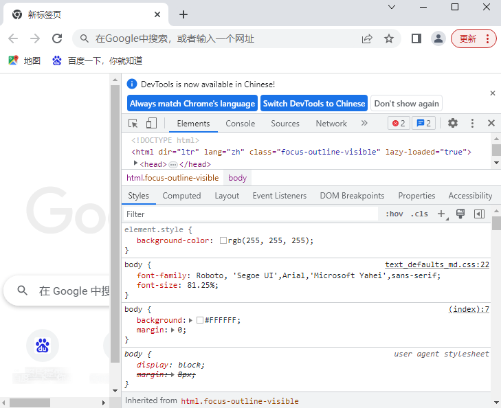This screenshot has width=501, height=408.
Task: Toggle the computed styles sidebar icon
Action: (479, 214)
